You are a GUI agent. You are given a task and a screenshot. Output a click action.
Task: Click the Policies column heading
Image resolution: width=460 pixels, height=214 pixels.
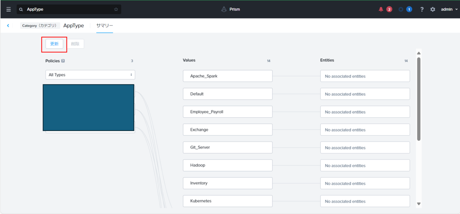tap(53, 61)
